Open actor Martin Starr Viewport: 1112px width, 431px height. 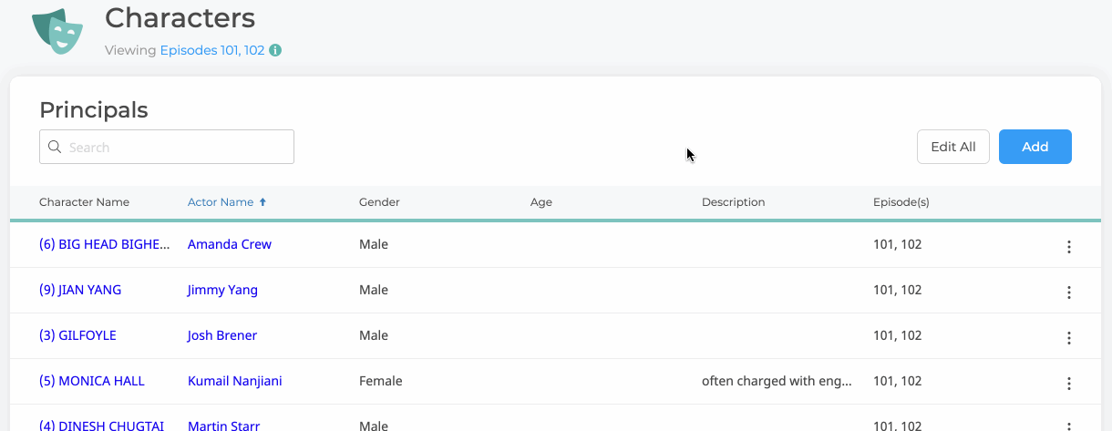pyautogui.click(x=223, y=426)
